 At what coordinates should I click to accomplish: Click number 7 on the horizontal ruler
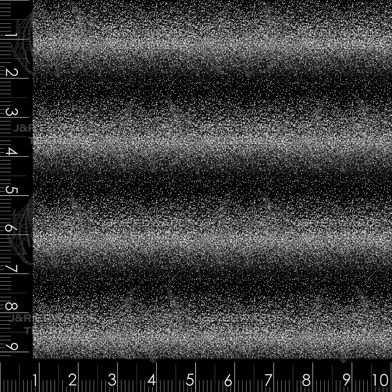(x=268, y=381)
